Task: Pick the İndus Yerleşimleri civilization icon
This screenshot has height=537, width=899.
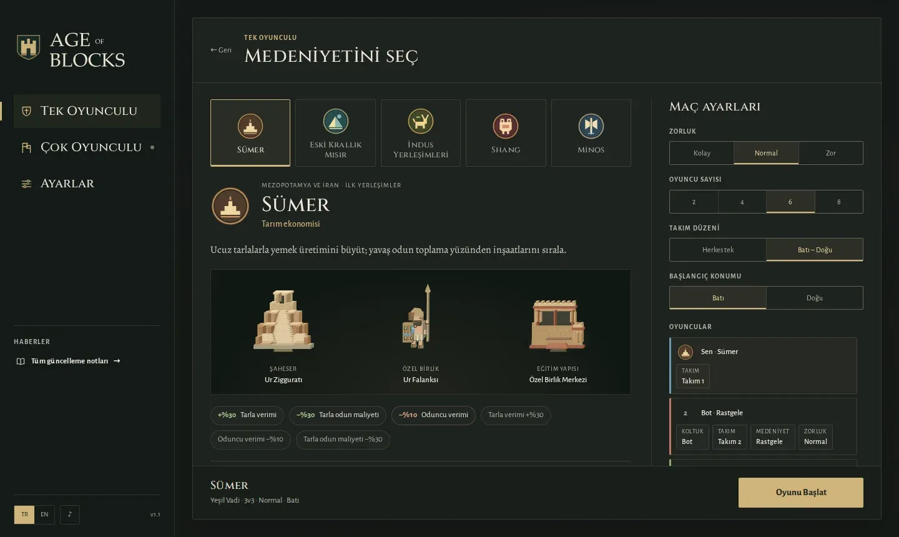Action: 421,122
